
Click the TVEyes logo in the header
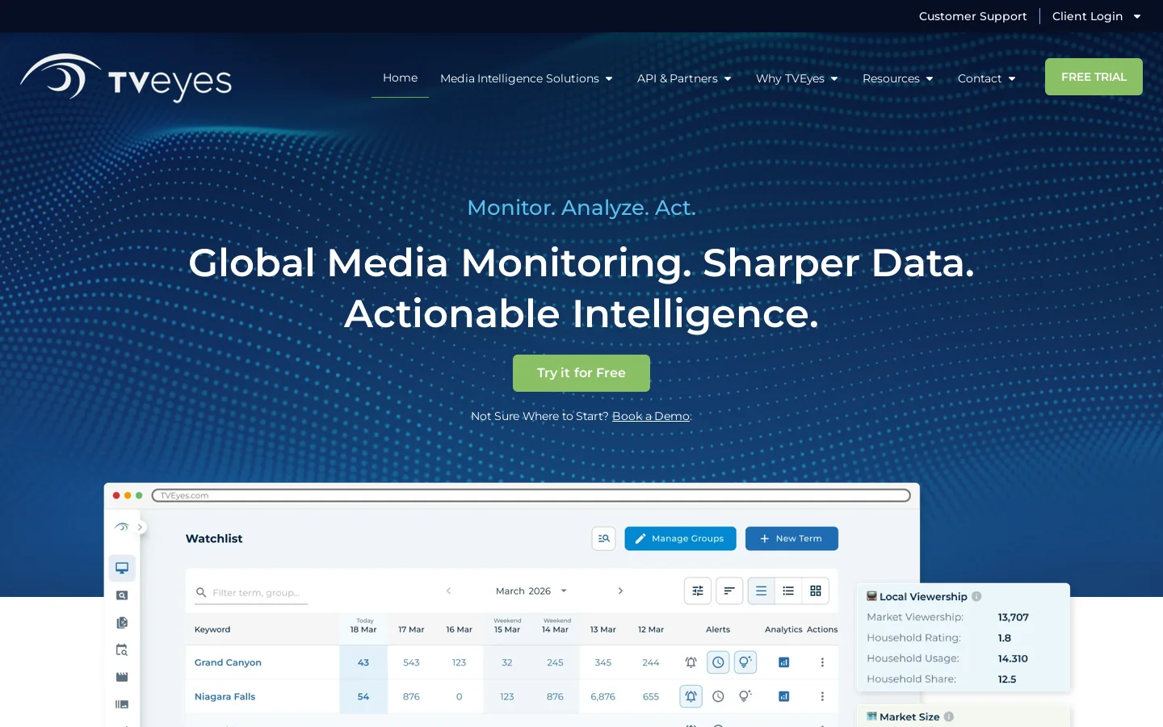coord(126,78)
